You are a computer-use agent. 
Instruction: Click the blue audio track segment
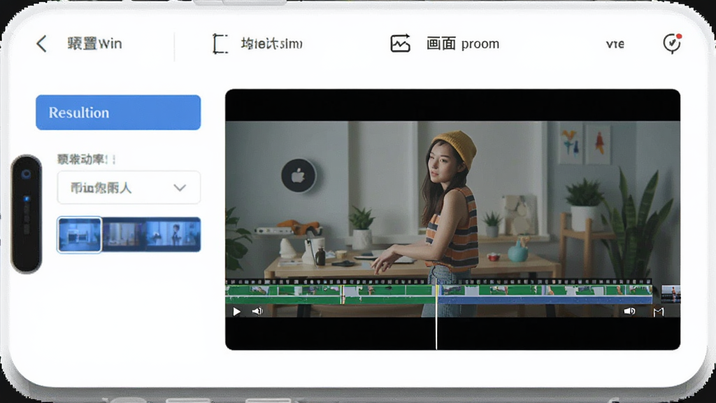point(545,300)
